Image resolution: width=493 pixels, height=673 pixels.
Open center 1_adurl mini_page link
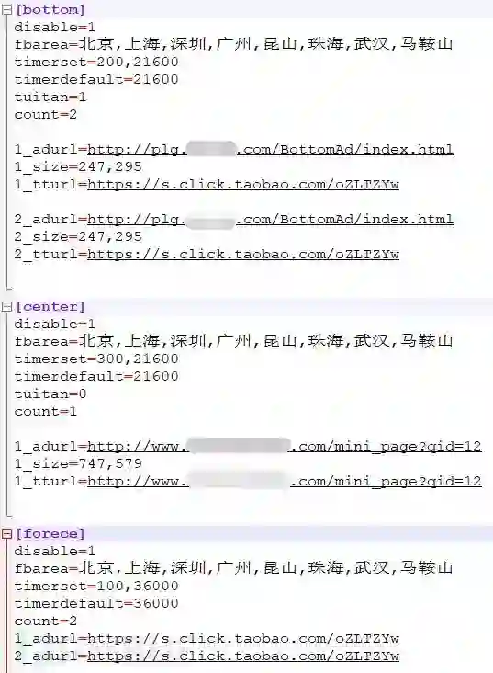[285, 447]
